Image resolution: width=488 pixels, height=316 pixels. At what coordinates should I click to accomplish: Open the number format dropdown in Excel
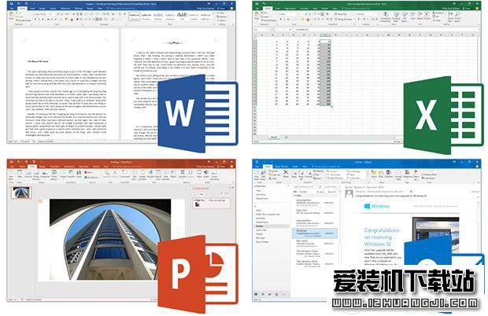point(367,14)
